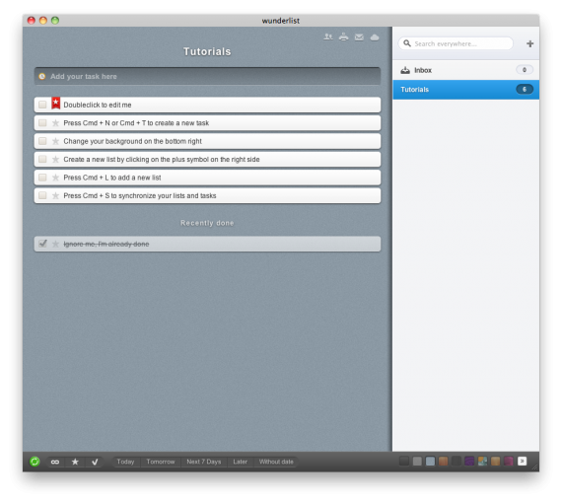Filter starred tasks in bottom toolbar
Image resolution: width=562 pixels, height=503 pixels.
click(x=75, y=462)
